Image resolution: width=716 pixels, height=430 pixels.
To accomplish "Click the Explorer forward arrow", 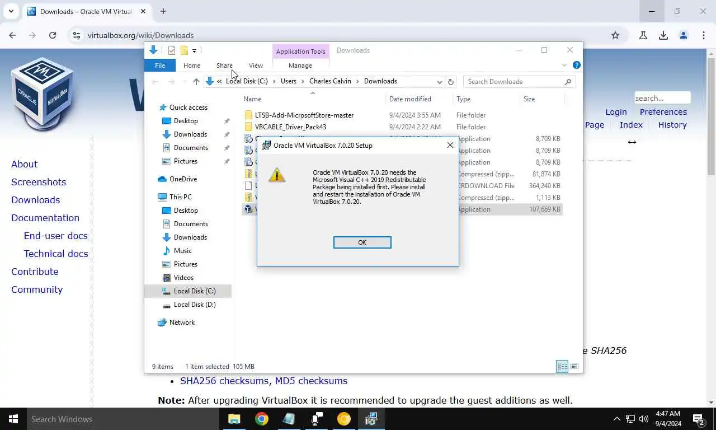I will (171, 82).
